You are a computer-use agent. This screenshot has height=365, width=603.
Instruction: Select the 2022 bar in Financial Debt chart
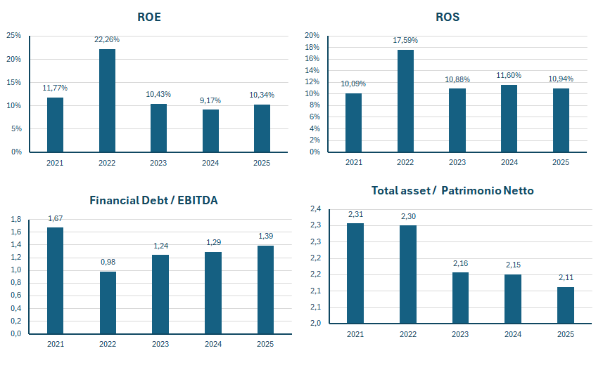coord(108,303)
